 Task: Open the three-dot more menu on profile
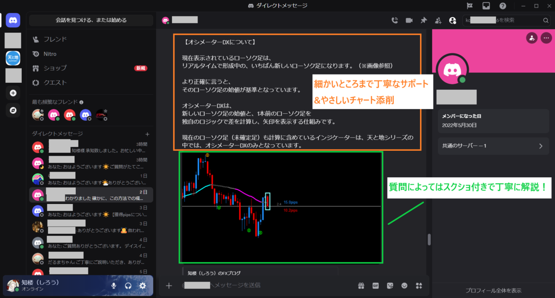(546, 38)
